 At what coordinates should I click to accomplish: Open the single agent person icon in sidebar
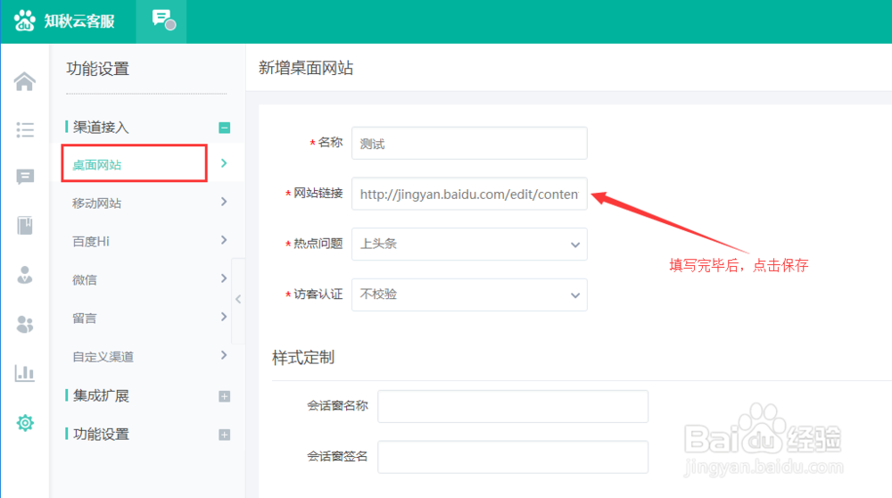point(24,275)
